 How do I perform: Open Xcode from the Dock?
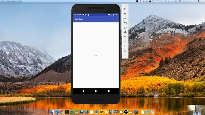click(86, 112)
